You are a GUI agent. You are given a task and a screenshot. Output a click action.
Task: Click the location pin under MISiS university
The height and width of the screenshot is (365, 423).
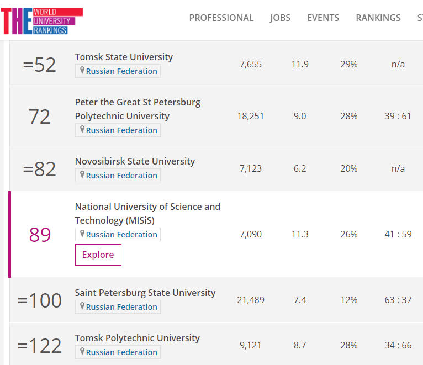82,234
